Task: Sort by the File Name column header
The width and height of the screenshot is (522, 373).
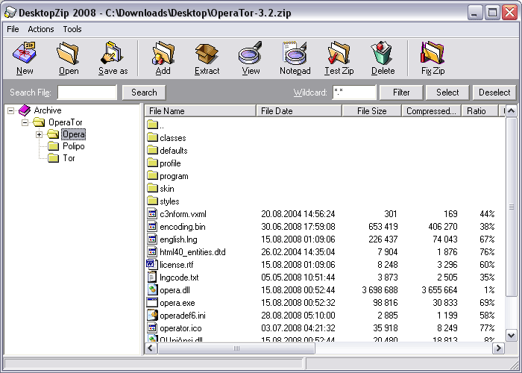Action: [x=201, y=111]
